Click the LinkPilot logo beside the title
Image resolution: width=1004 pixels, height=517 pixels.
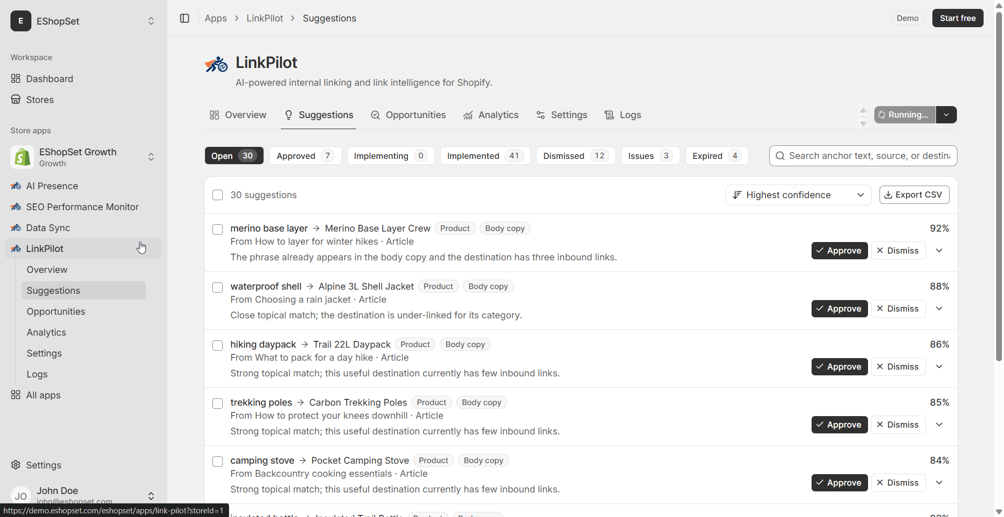click(x=216, y=64)
